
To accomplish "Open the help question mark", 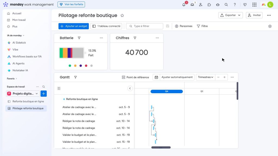I will 235,5.
